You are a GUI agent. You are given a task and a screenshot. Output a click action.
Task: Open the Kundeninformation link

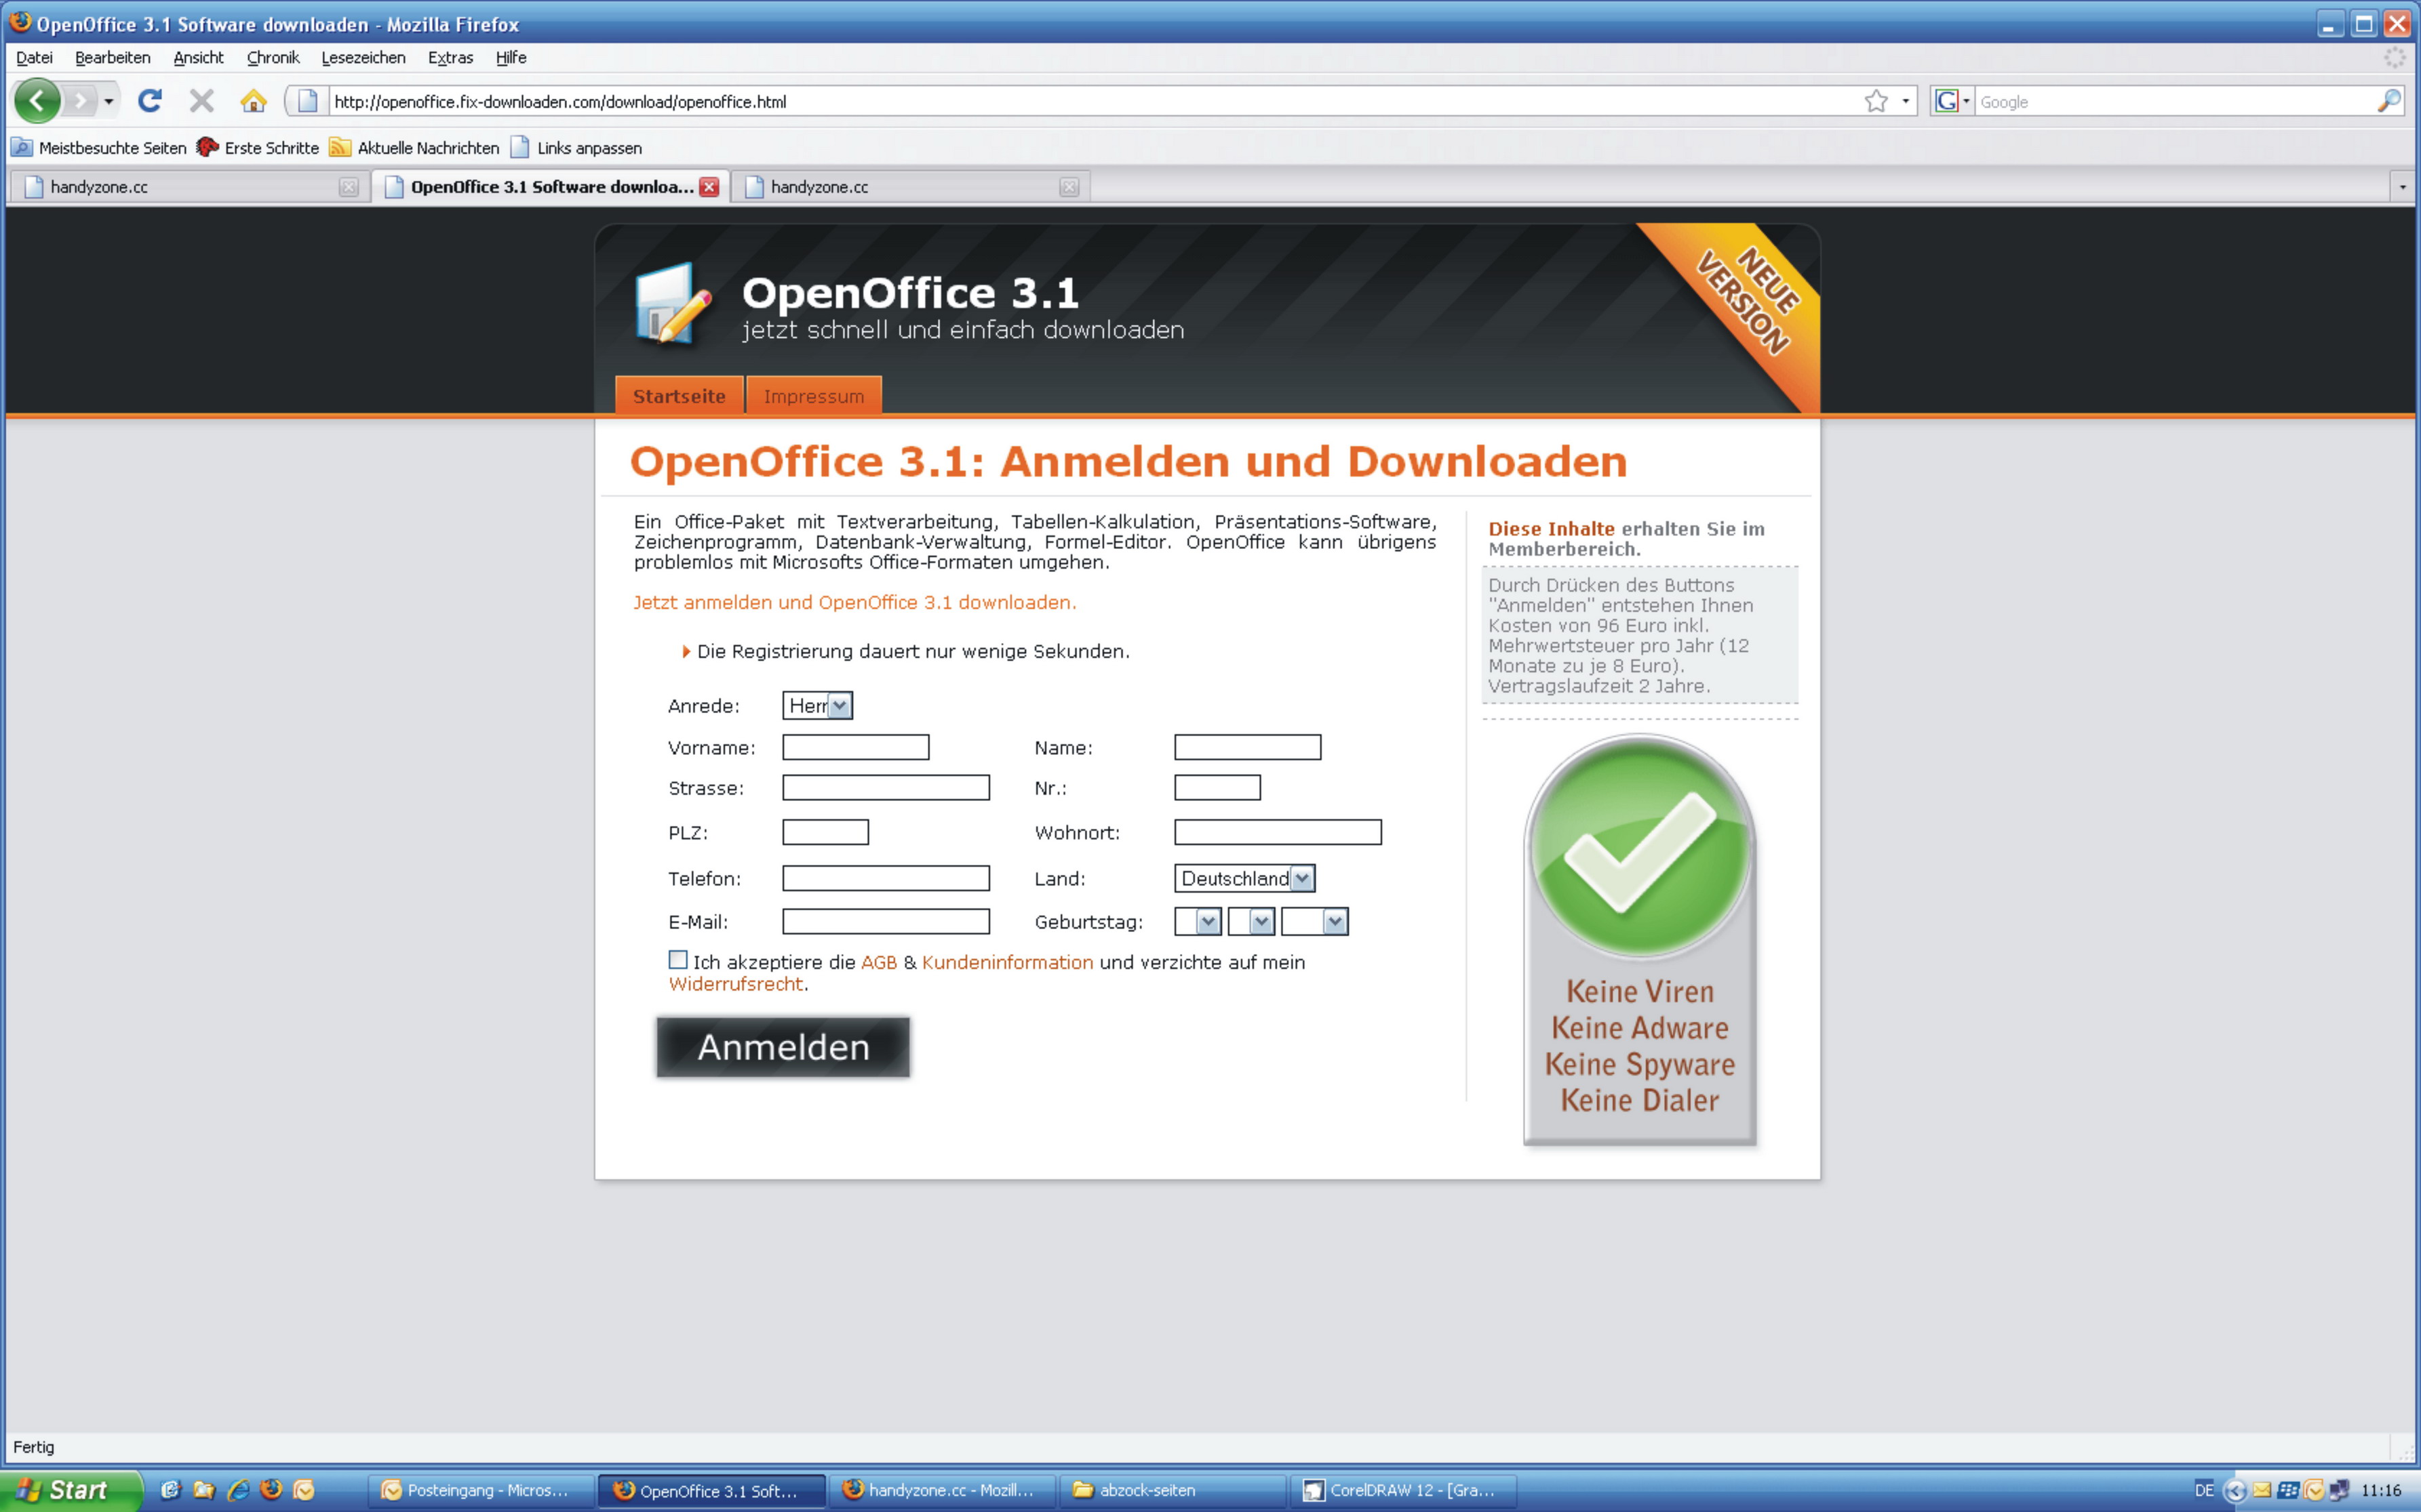pyautogui.click(x=1006, y=962)
